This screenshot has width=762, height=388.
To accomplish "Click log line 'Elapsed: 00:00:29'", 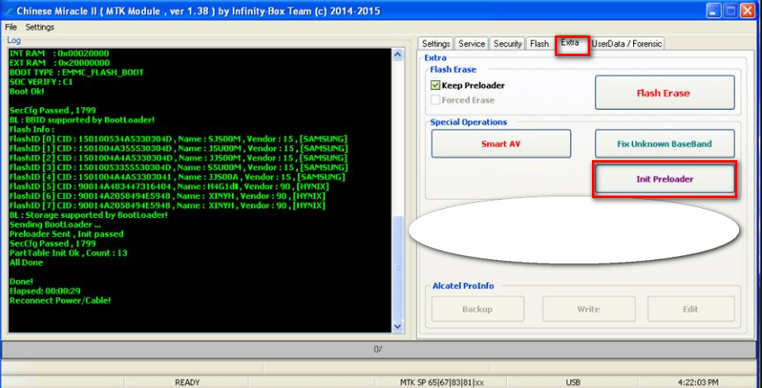I will (45, 291).
